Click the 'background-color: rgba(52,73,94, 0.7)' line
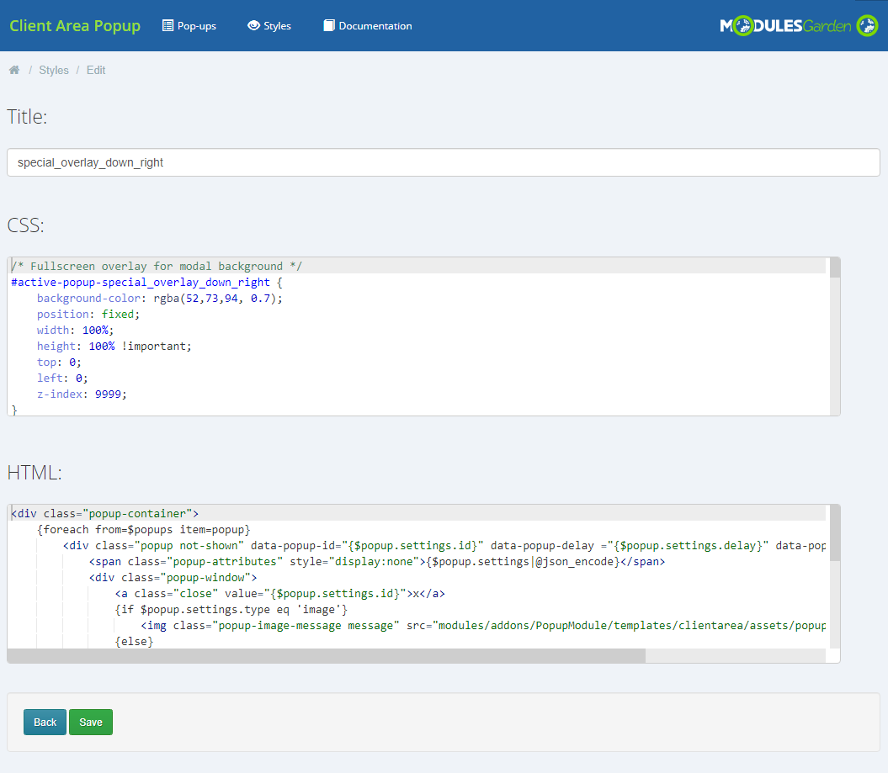The image size is (888, 773). [160, 299]
